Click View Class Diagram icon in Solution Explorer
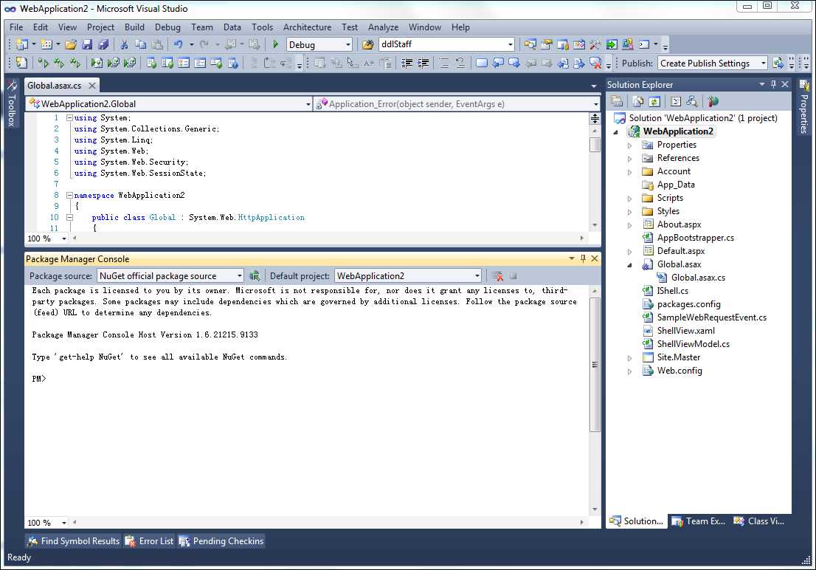This screenshot has width=816, height=570. tap(691, 101)
